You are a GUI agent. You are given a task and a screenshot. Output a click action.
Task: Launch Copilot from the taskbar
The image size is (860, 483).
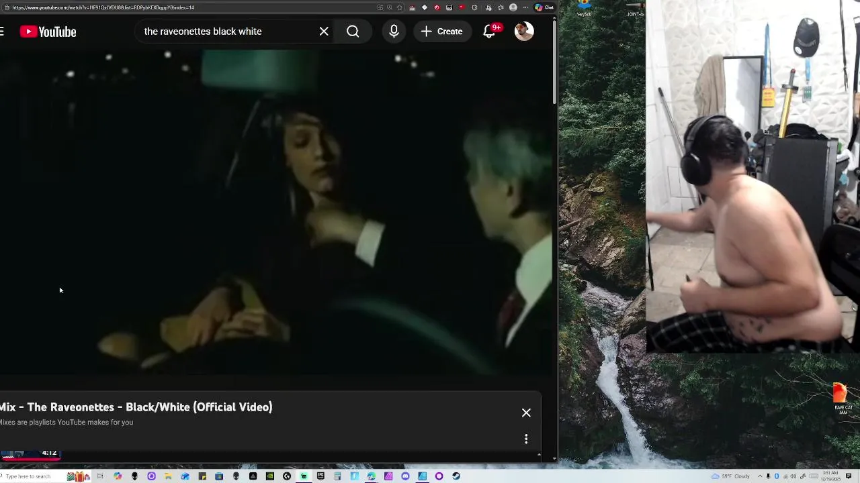(117, 476)
